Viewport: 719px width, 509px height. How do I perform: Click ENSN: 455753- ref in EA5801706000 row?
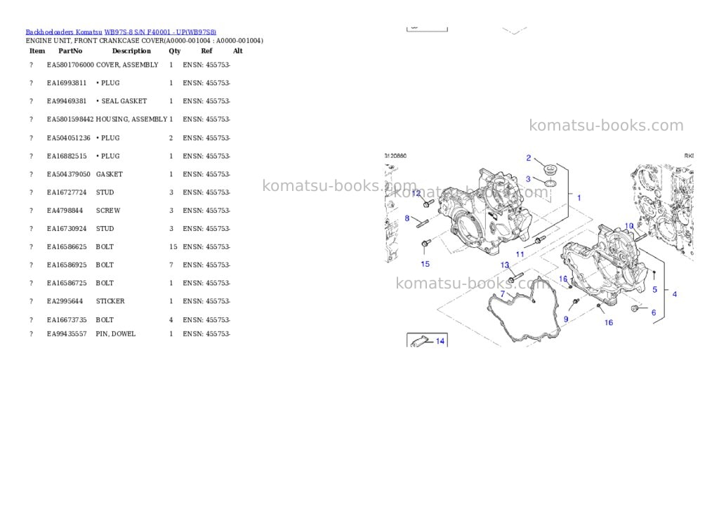pos(206,65)
